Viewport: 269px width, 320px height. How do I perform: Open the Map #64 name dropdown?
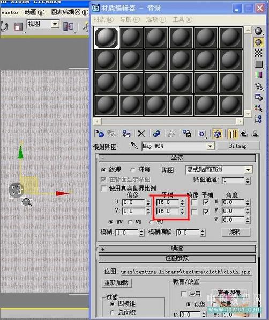coord(178,146)
